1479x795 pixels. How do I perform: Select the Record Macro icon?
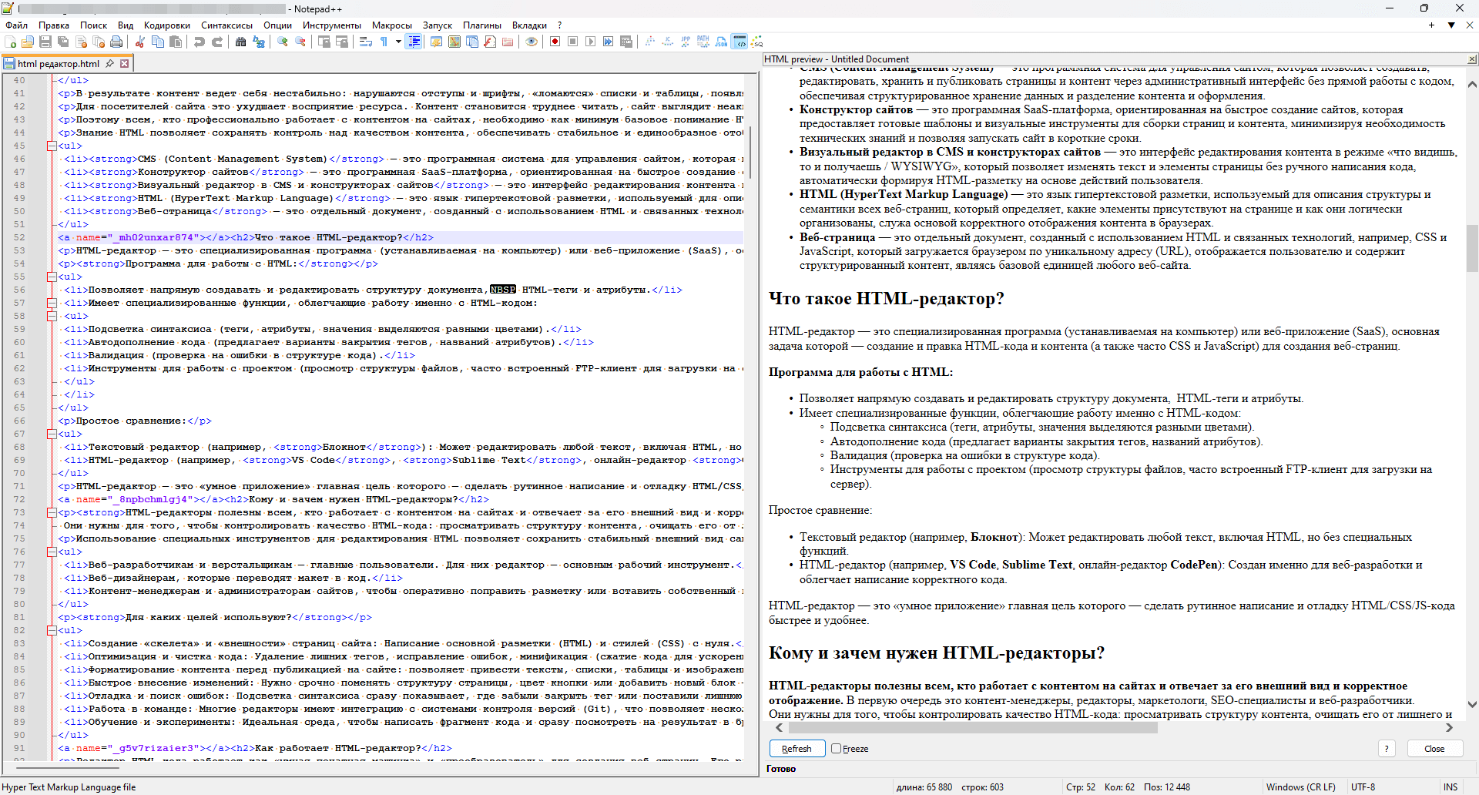(x=555, y=42)
